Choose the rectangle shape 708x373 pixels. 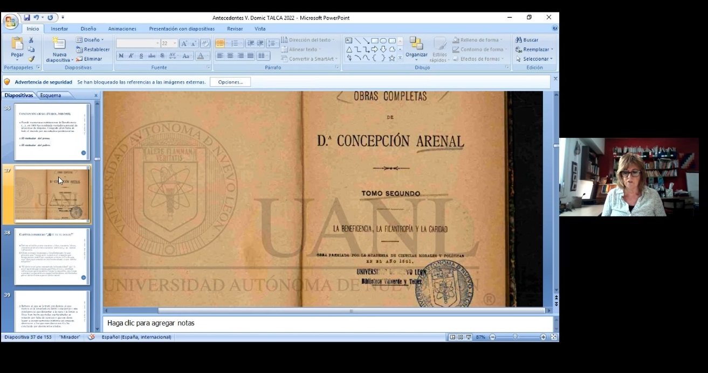pyautogui.click(x=374, y=40)
